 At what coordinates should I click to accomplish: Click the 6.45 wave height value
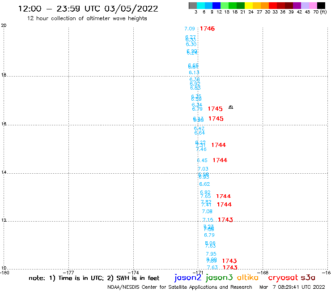point(202,160)
